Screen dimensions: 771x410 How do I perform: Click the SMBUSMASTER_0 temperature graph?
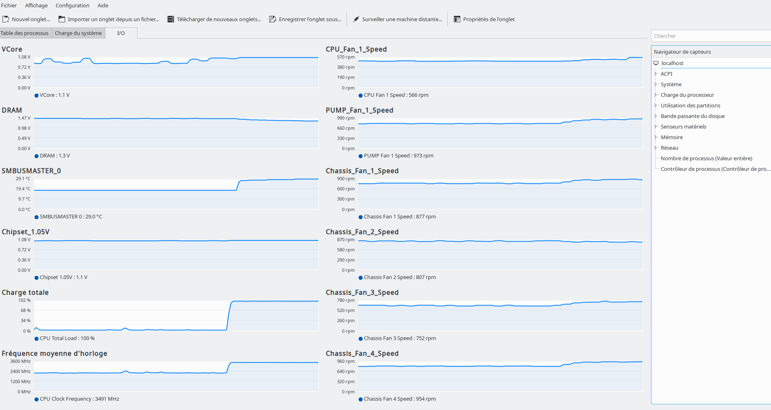click(x=176, y=194)
